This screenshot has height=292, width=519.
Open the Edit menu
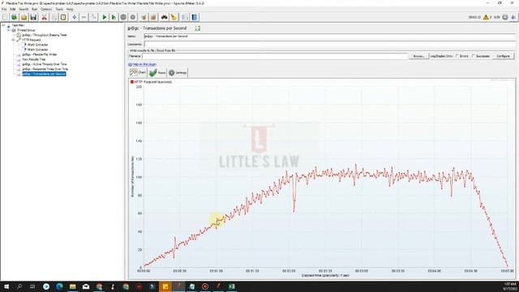coord(13,9)
